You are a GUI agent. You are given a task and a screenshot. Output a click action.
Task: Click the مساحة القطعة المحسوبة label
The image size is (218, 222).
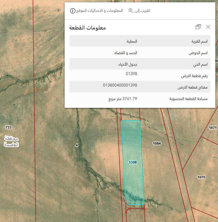pyautogui.click(x=188, y=99)
